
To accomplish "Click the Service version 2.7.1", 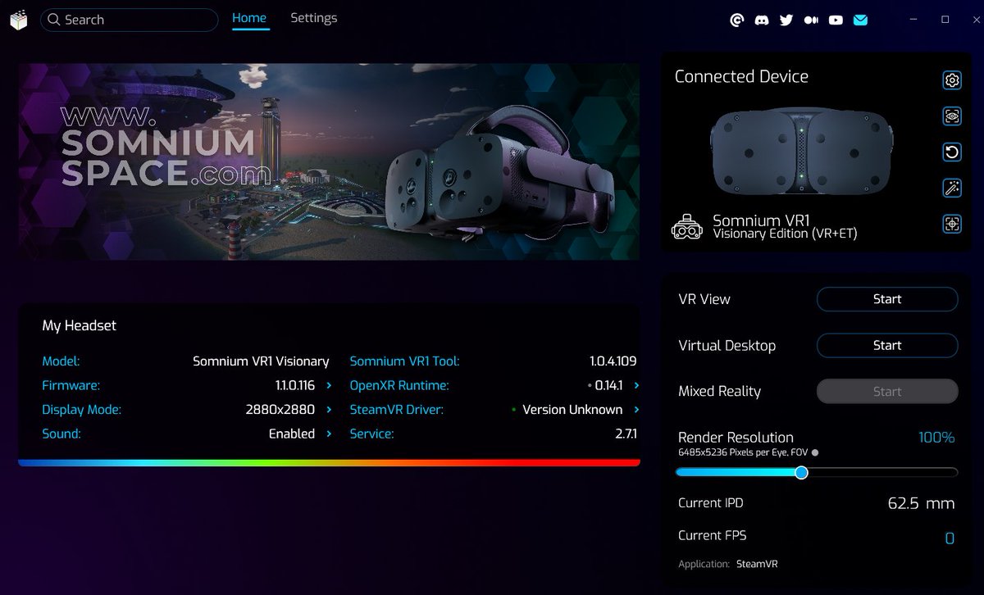I will pos(626,434).
